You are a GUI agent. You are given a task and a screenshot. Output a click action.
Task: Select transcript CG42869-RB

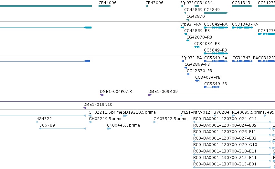pos(185,34)
